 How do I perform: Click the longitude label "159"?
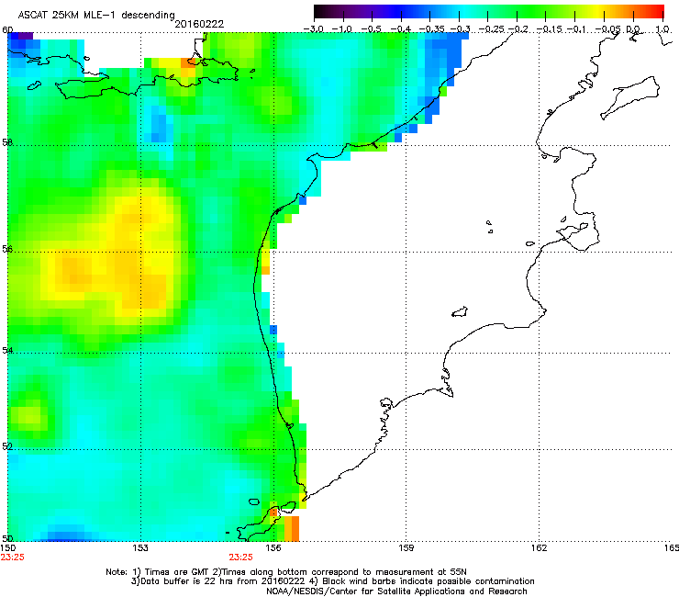[x=406, y=548]
